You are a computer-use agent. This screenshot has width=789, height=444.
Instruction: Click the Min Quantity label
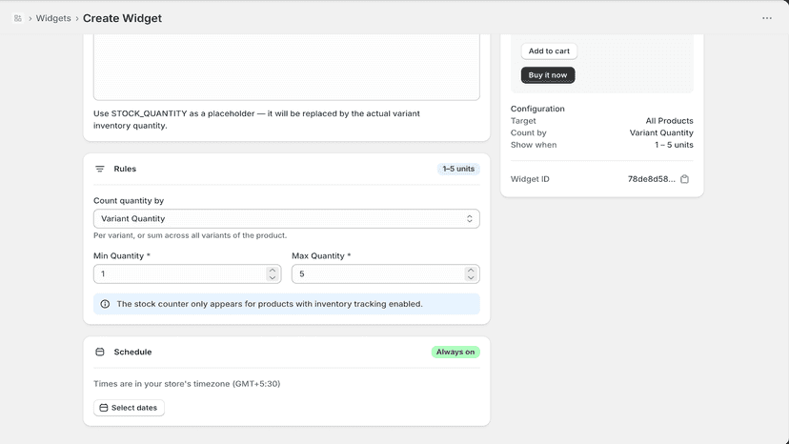point(122,255)
